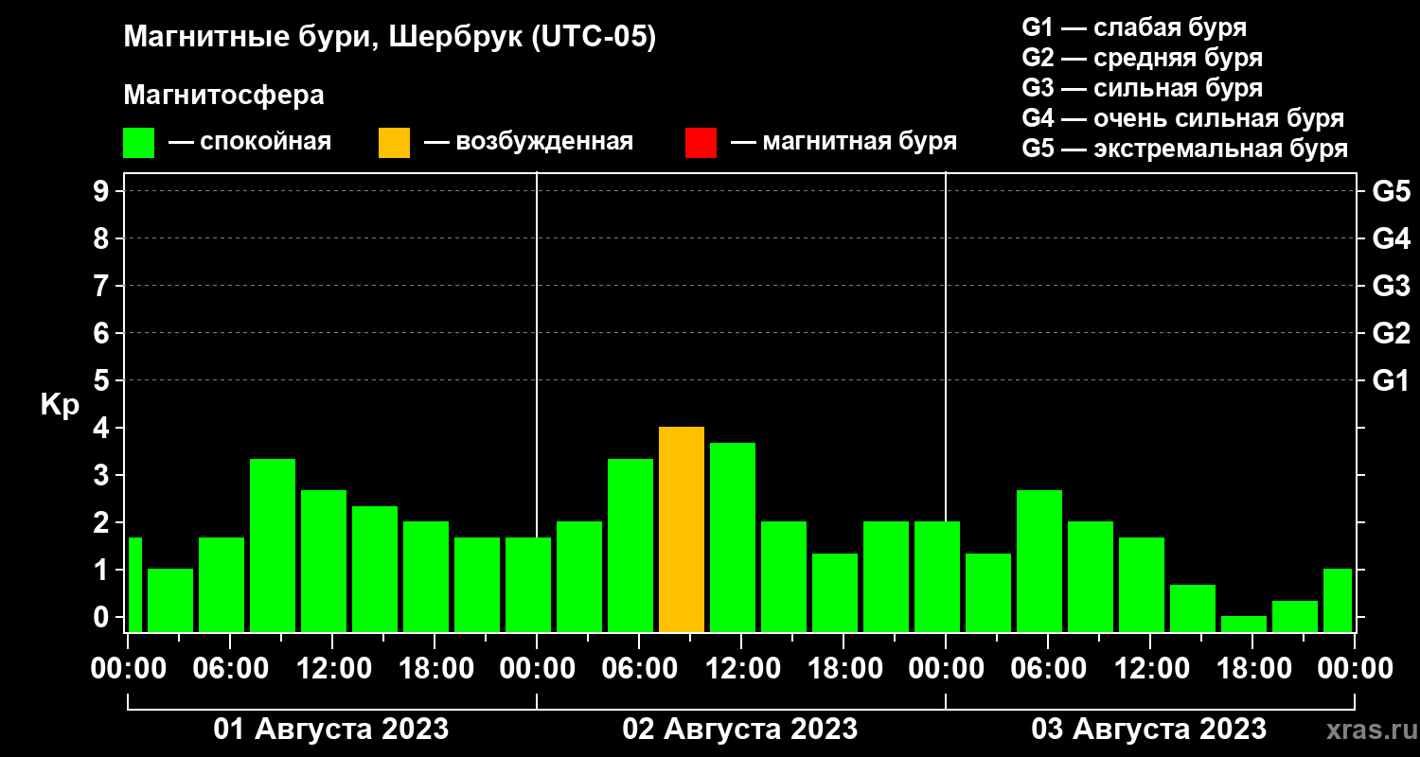Click the red 'магнитная буря' legend swatch
1420x757 pixels.
(x=701, y=143)
